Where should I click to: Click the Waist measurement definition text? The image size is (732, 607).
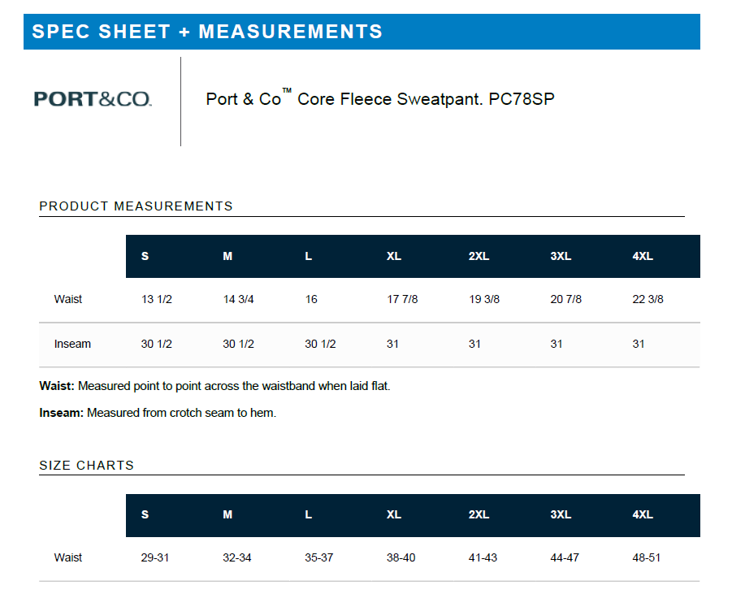click(214, 386)
